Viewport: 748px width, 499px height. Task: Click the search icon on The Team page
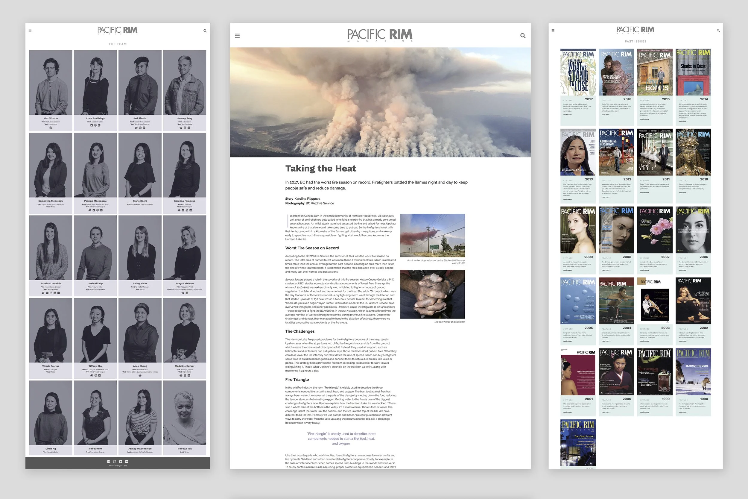[x=205, y=31]
